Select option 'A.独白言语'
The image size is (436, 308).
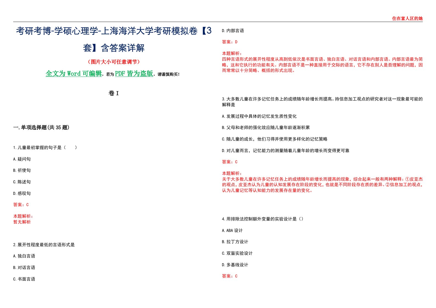pos(24,256)
